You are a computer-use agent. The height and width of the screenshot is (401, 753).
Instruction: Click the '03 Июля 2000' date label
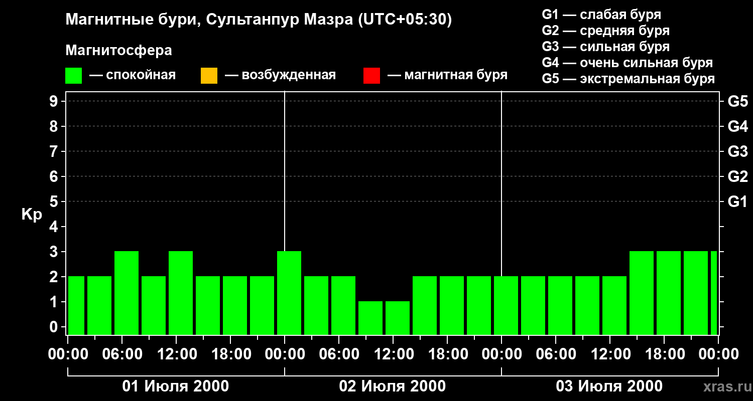(x=609, y=386)
